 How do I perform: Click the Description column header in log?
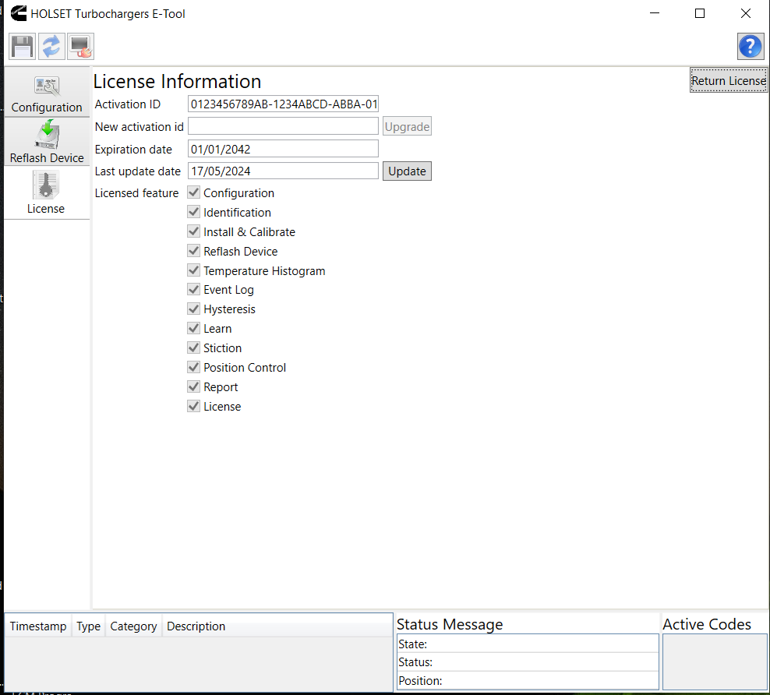[196, 626]
